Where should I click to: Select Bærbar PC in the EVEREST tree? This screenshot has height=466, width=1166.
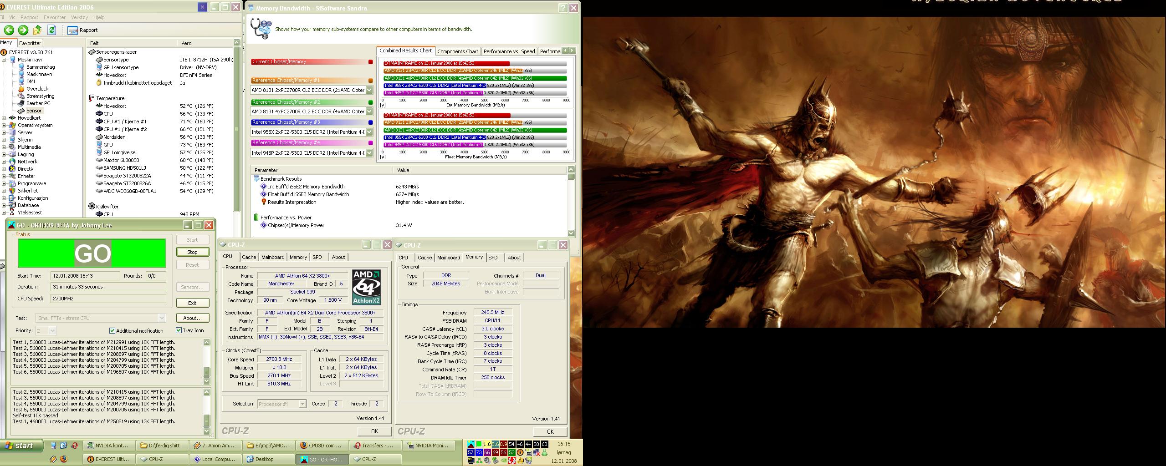[x=38, y=103]
